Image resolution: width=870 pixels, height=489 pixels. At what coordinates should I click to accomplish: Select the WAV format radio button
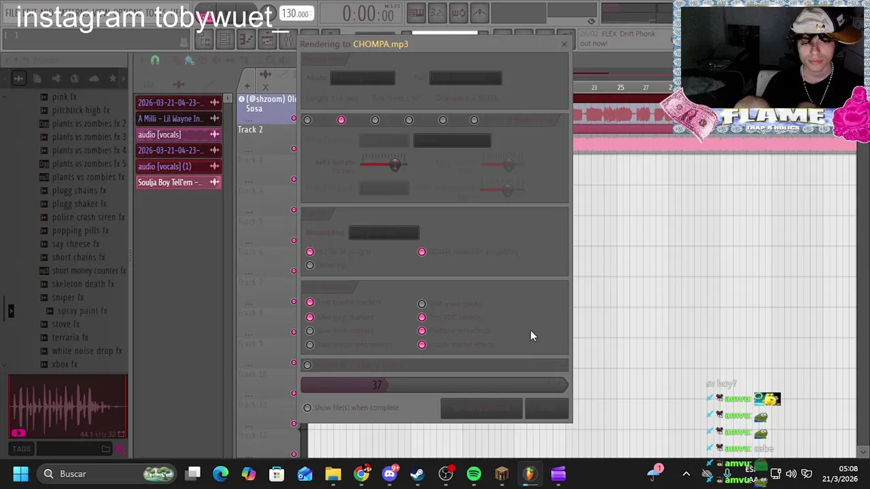pyautogui.click(x=307, y=120)
